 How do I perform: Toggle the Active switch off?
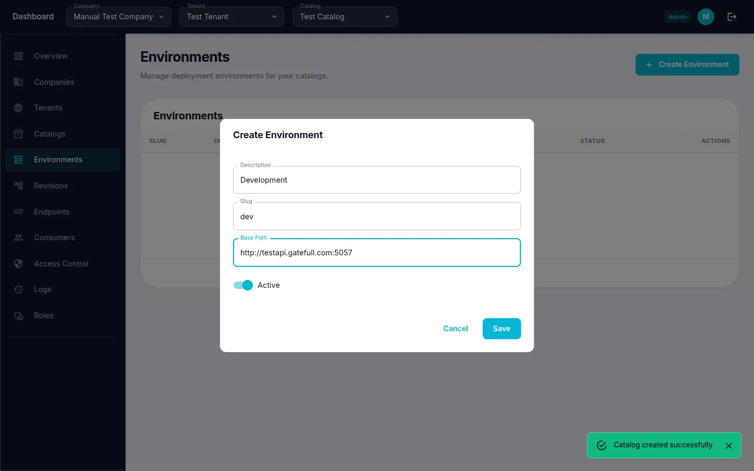coord(243,285)
